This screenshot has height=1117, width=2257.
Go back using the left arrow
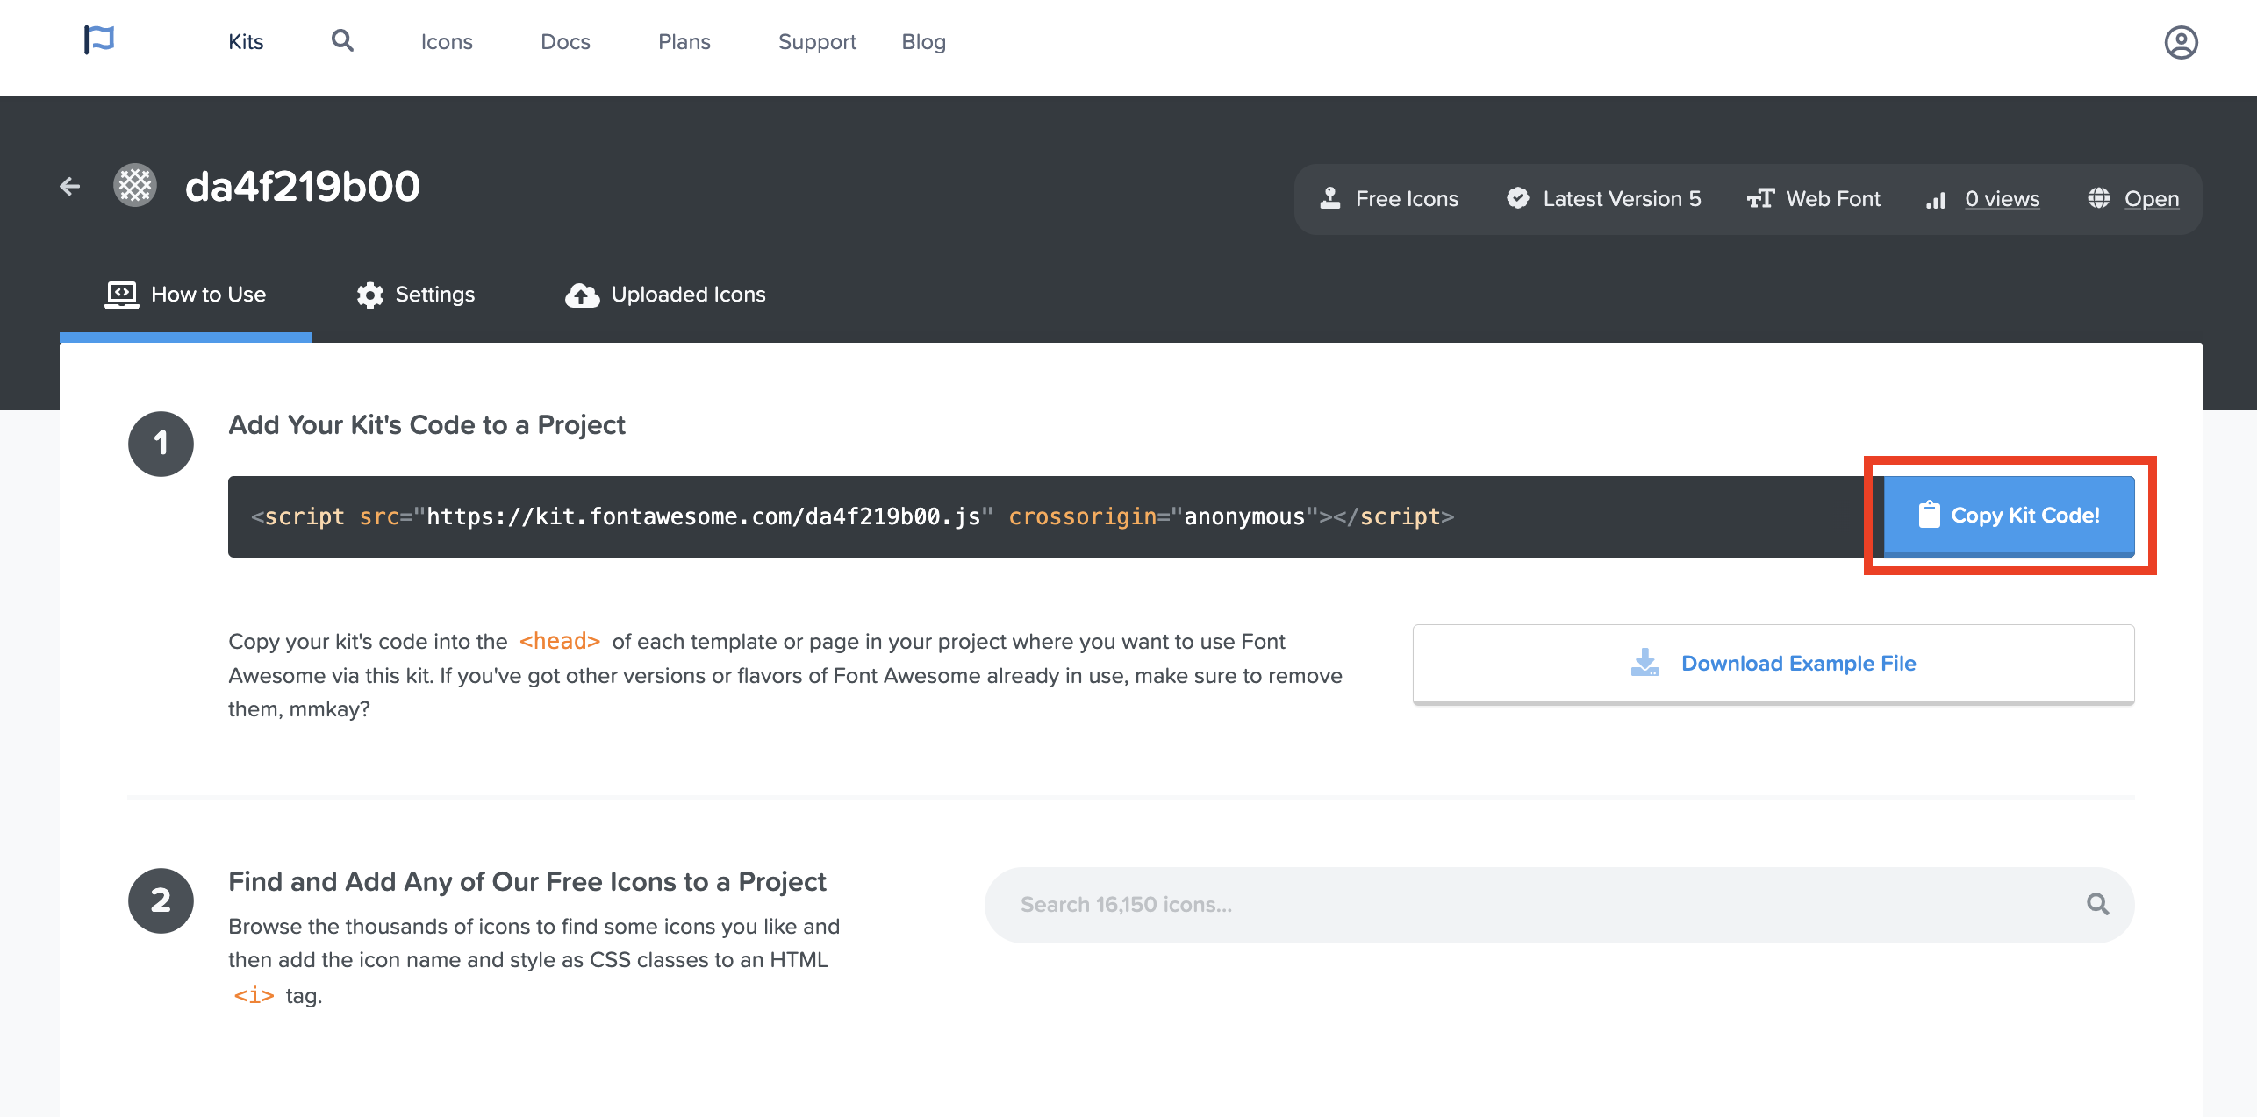pos(70,186)
